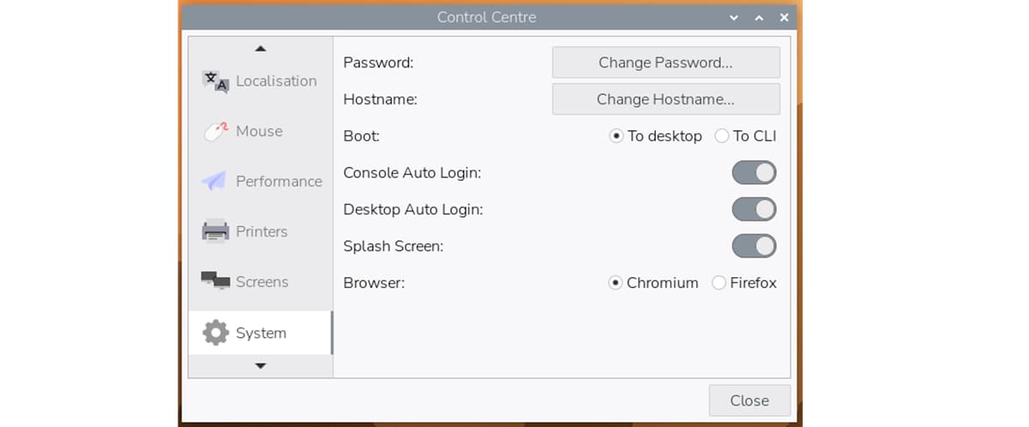The image size is (1029, 427).
Task: Turn off the Splash Screen toggle
Action: 754,246
